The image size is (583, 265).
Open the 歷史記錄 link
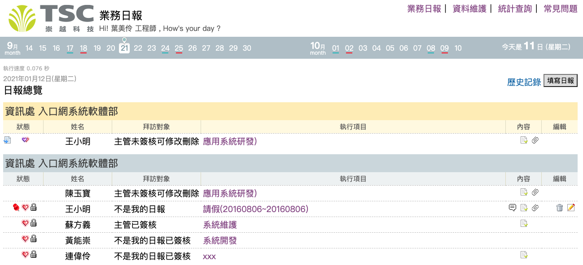click(x=524, y=82)
